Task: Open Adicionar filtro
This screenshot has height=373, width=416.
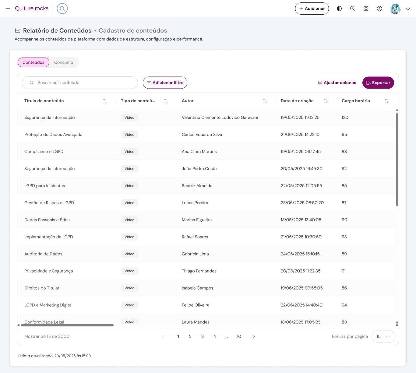Action: (x=165, y=83)
